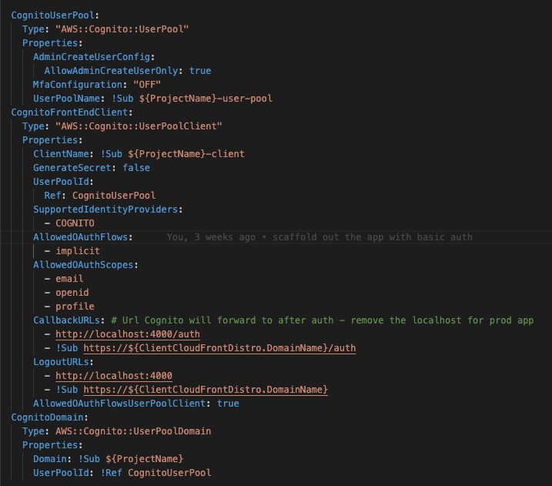Click the UserPoolId key under ClientName
The image size is (552, 486).
tap(61, 182)
